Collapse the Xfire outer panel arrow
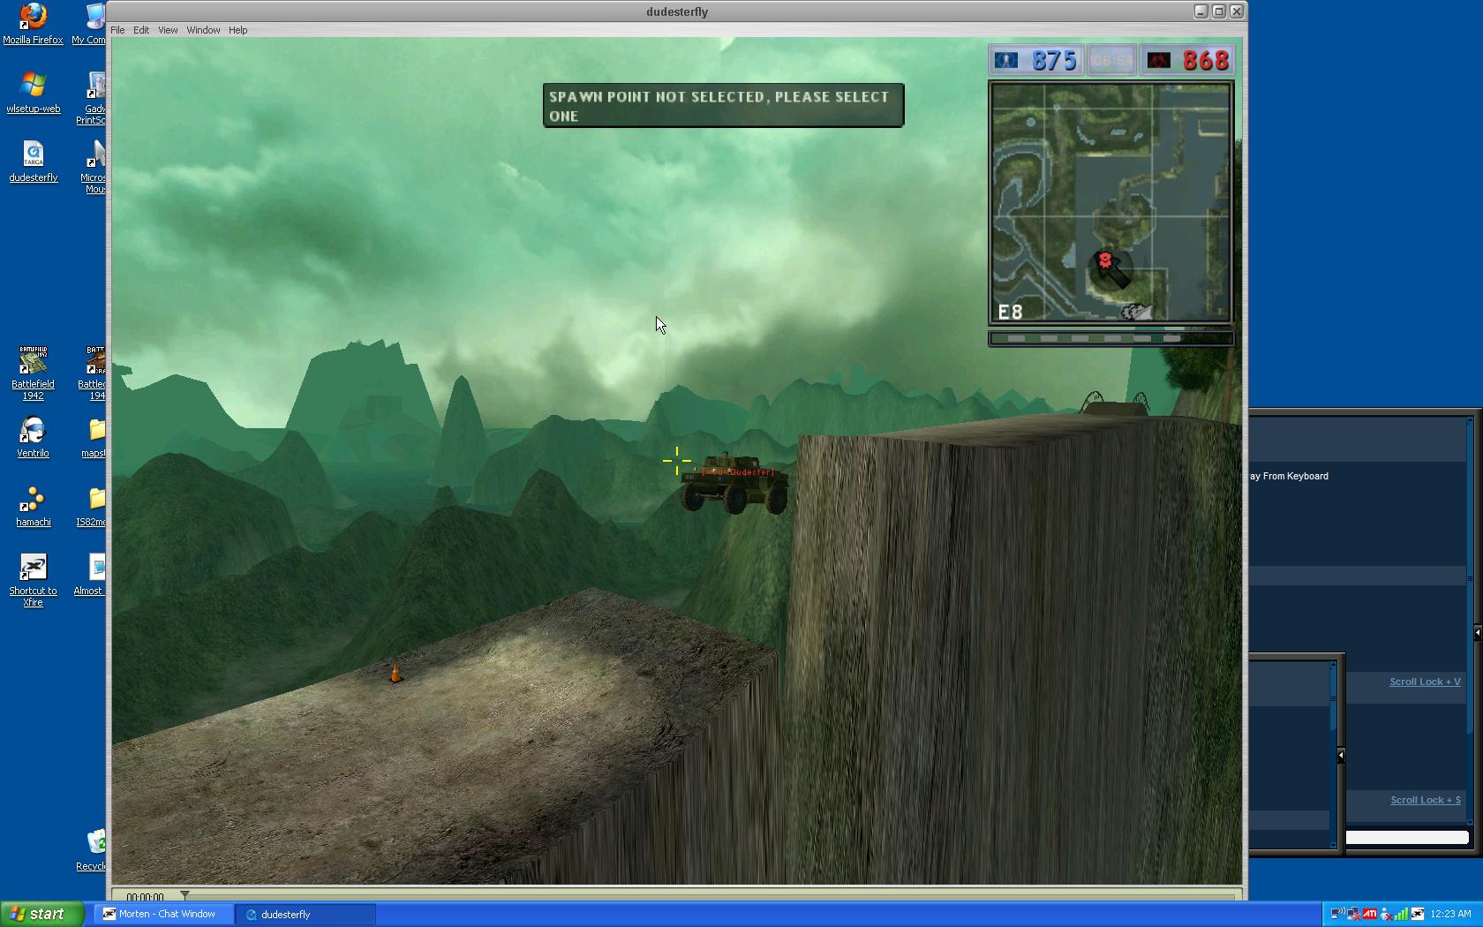 tap(1477, 632)
